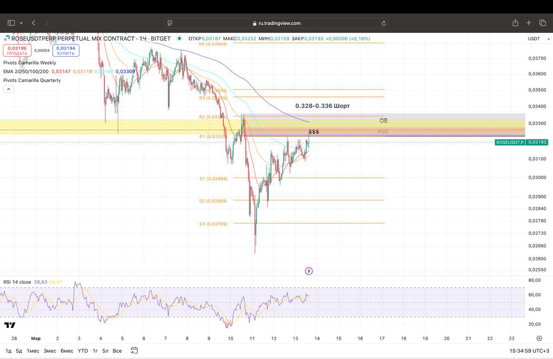This screenshot has width=553, height=359.
Task: Go forward with the next-page arrow
Action: point(47,23)
